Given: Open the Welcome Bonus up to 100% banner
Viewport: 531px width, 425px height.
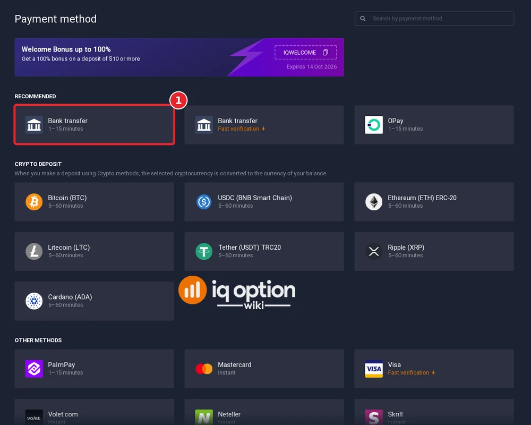Looking at the screenshot, I should coord(179,57).
